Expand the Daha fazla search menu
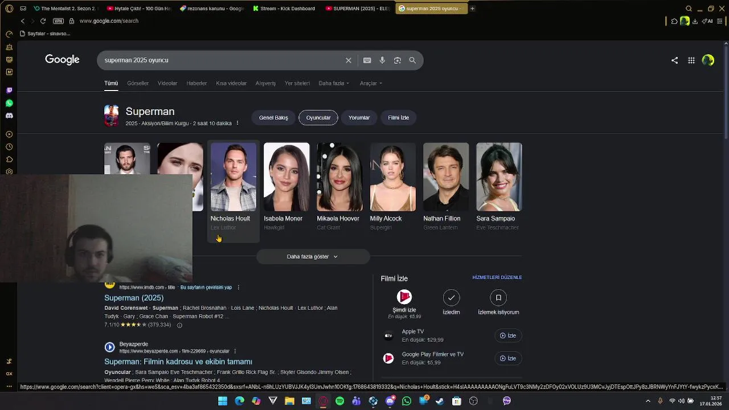Viewport: 729px width, 410px height. click(334, 83)
